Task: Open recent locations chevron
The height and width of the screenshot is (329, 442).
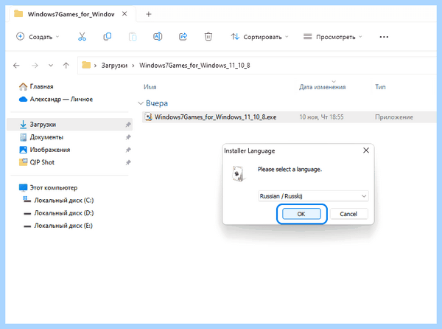Action: (x=51, y=66)
